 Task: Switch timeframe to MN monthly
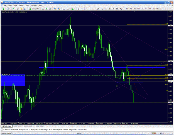coord(157,9)
